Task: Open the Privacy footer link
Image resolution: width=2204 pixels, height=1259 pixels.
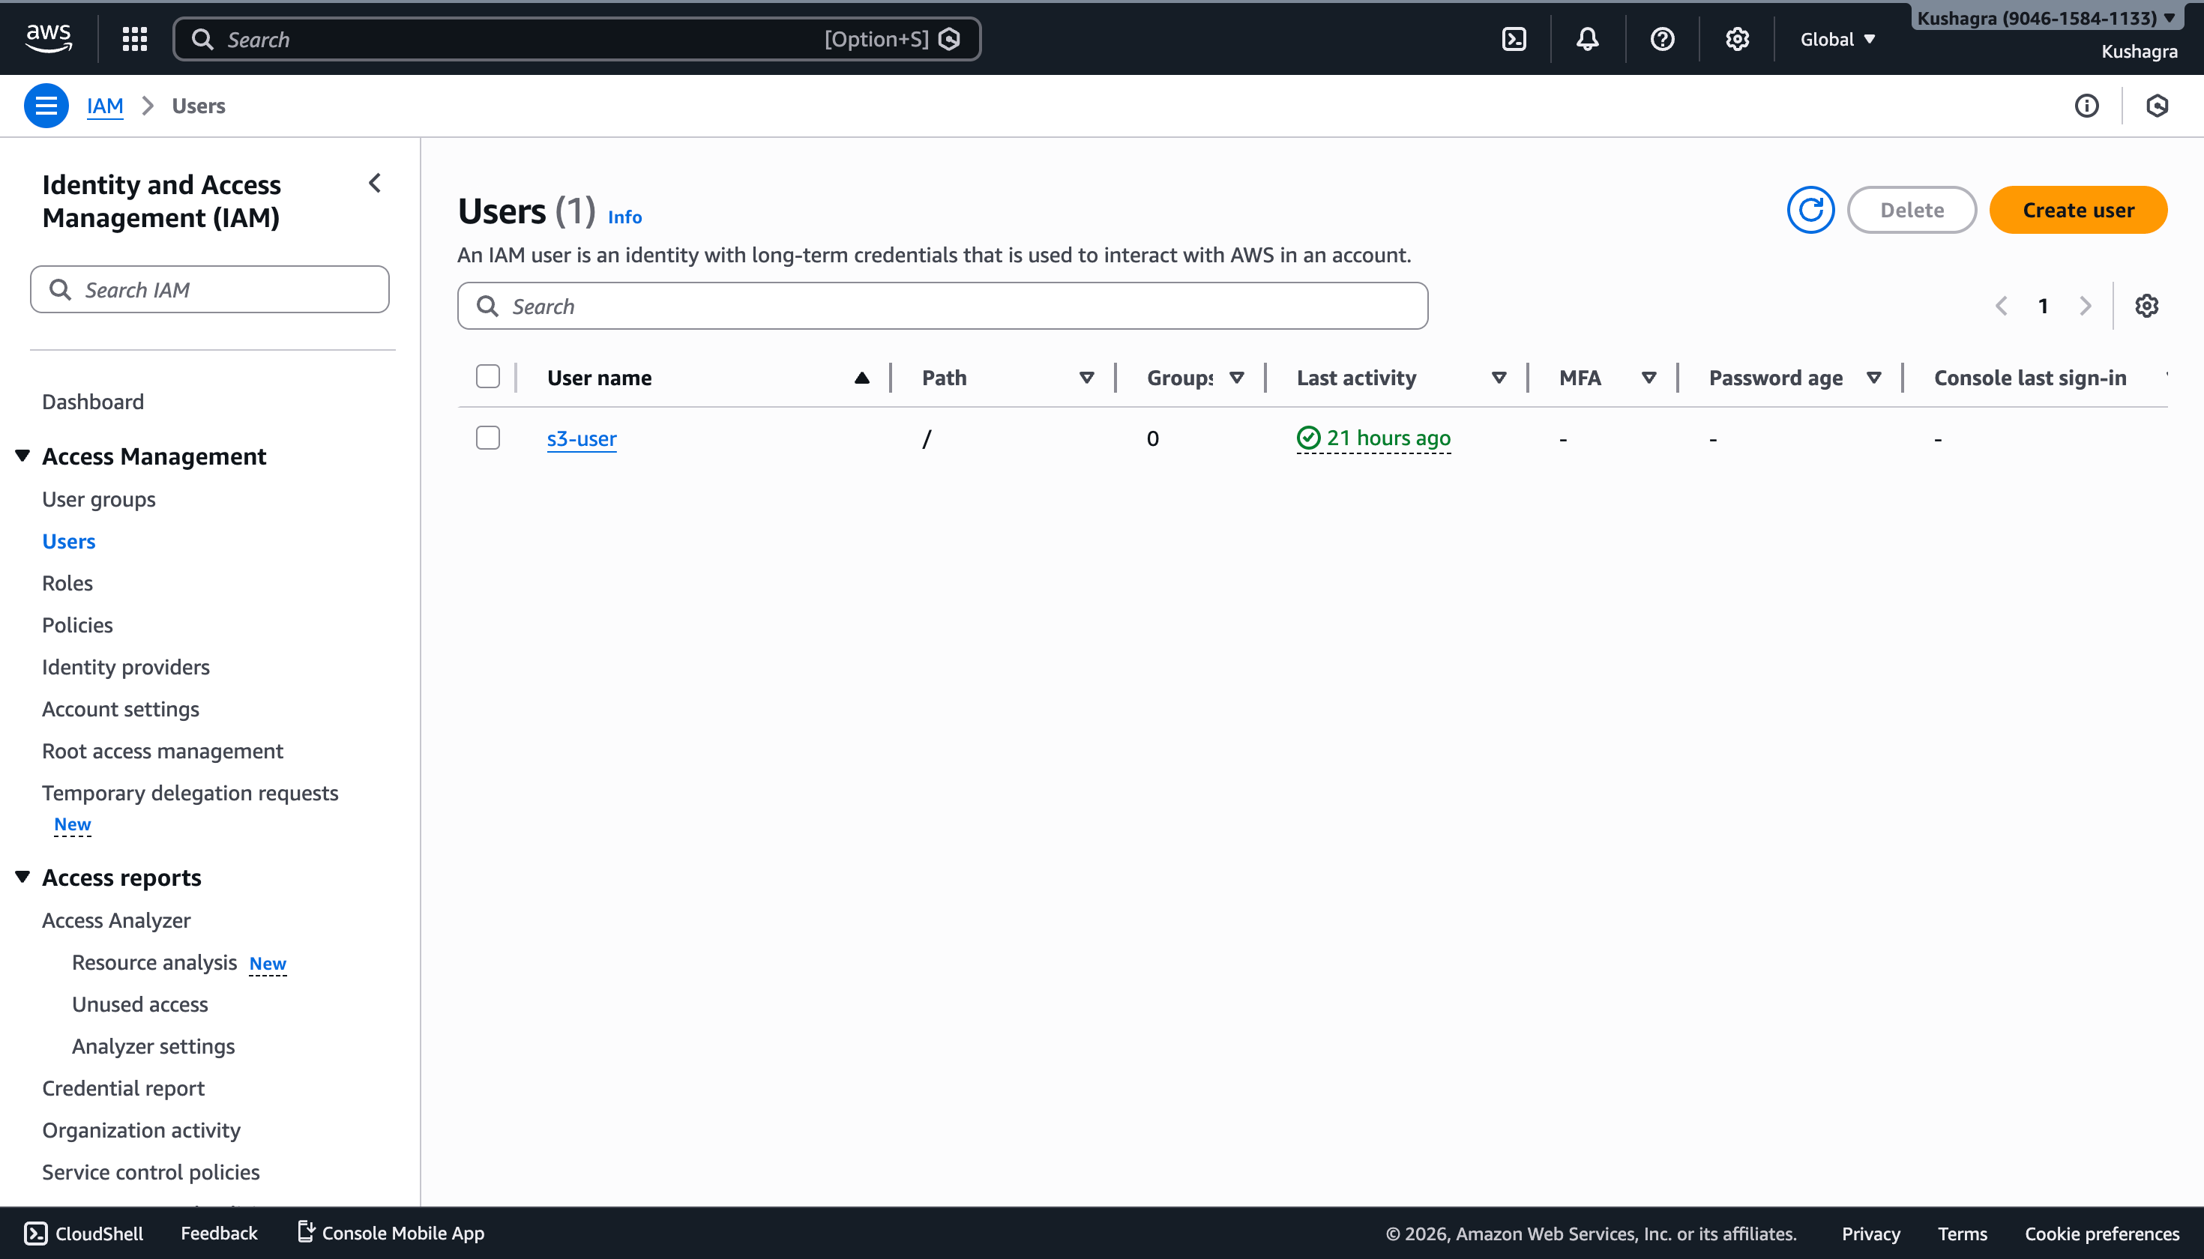Action: [1870, 1234]
